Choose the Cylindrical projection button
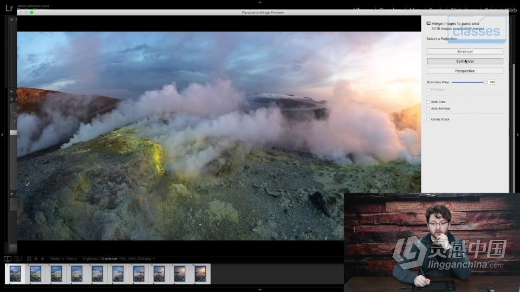Image resolution: width=520 pixels, height=292 pixels. [464, 61]
